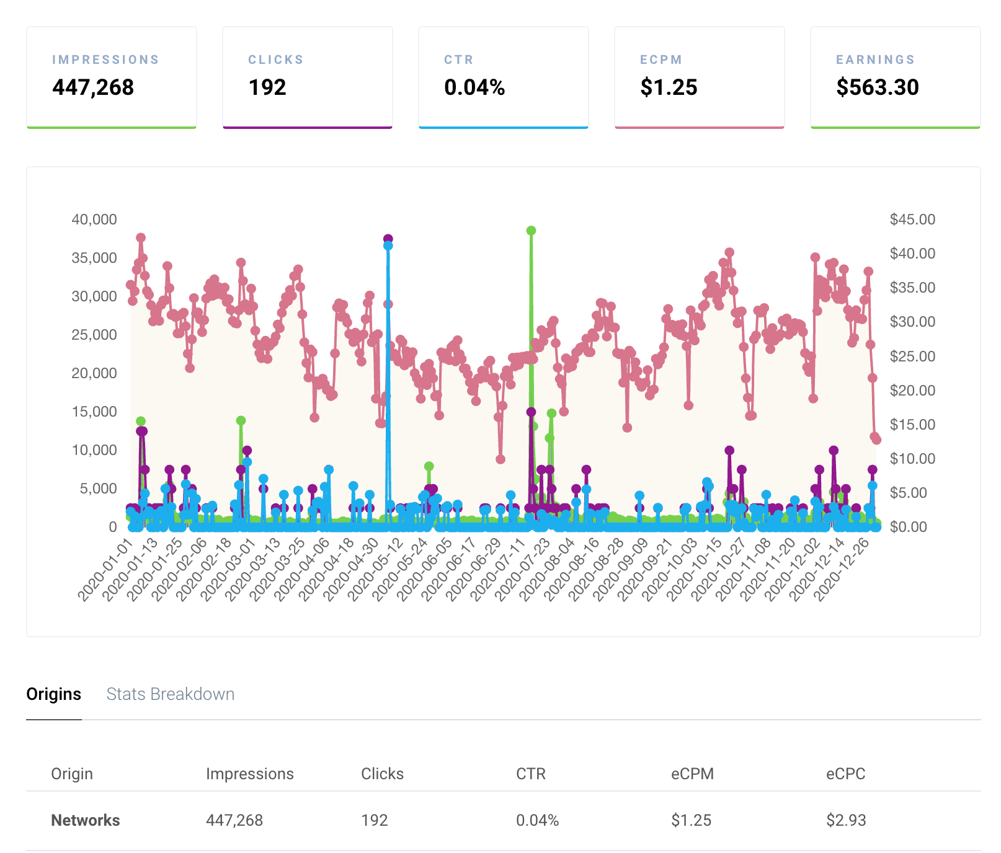Switch to the Stats Breakdown tab
The height and width of the screenshot is (853, 1001).
[170, 695]
